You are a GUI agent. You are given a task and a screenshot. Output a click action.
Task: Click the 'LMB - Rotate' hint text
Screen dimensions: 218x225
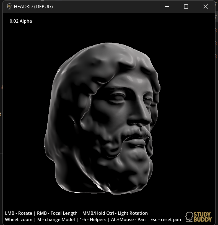(19, 213)
